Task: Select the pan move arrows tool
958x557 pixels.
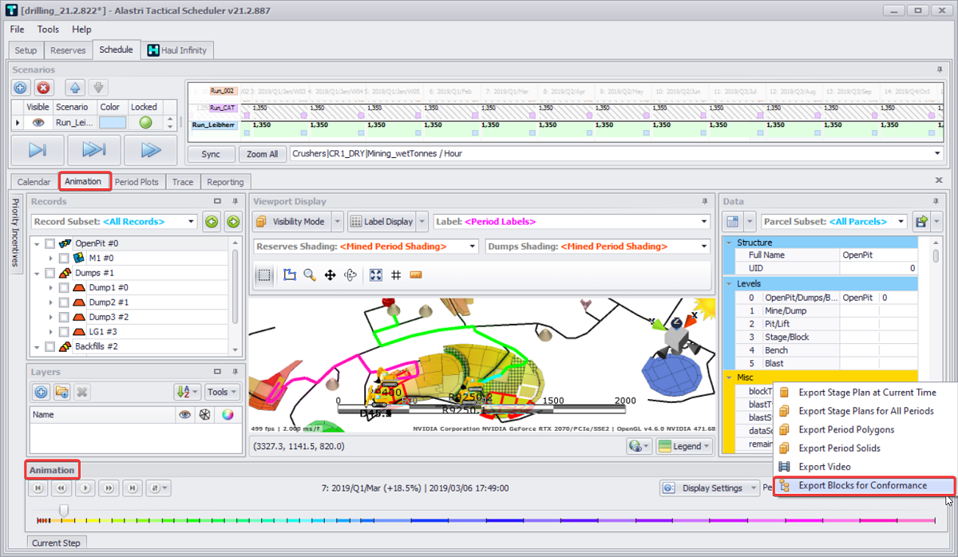Action: point(330,275)
